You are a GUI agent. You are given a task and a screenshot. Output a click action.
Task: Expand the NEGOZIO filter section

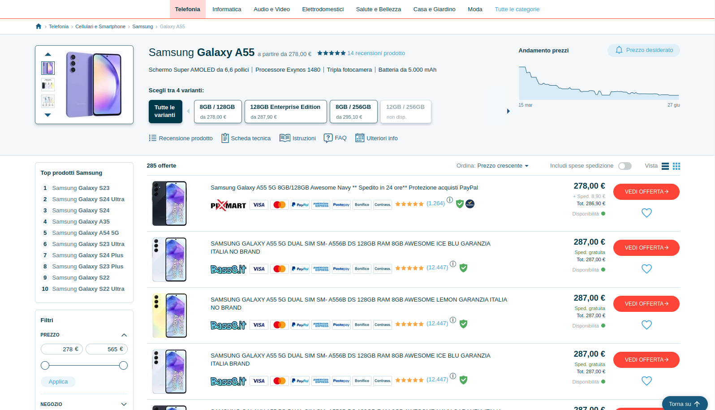coord(124,405)
